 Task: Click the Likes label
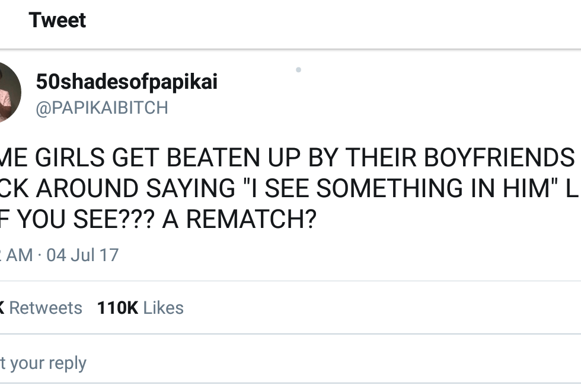(x=164, y=308)
